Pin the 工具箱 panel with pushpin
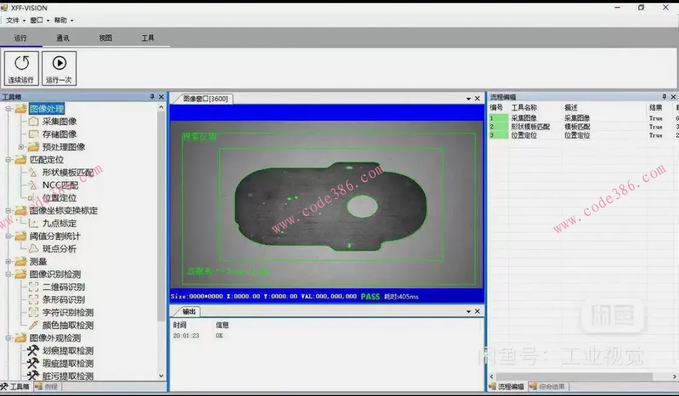 152,97
